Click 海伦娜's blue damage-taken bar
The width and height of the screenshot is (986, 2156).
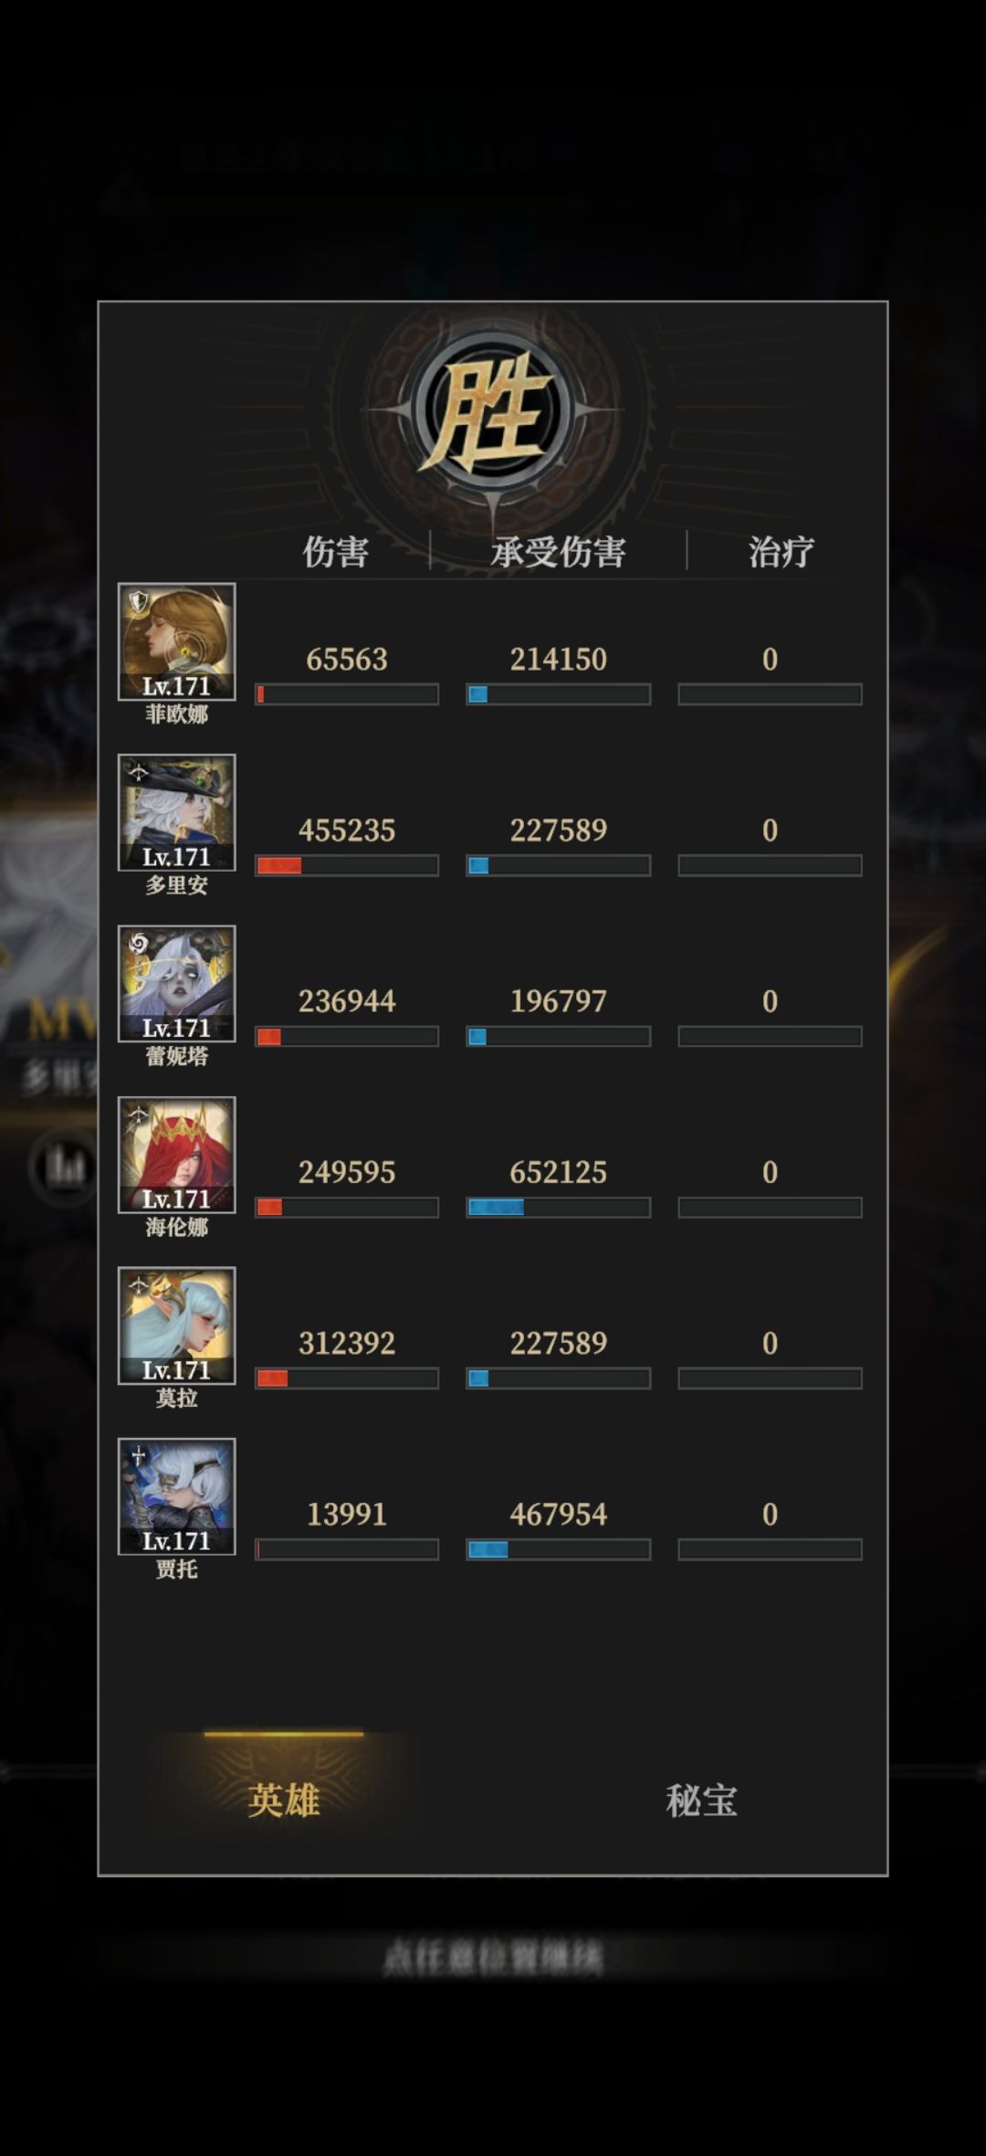(x=558, y=1207)
